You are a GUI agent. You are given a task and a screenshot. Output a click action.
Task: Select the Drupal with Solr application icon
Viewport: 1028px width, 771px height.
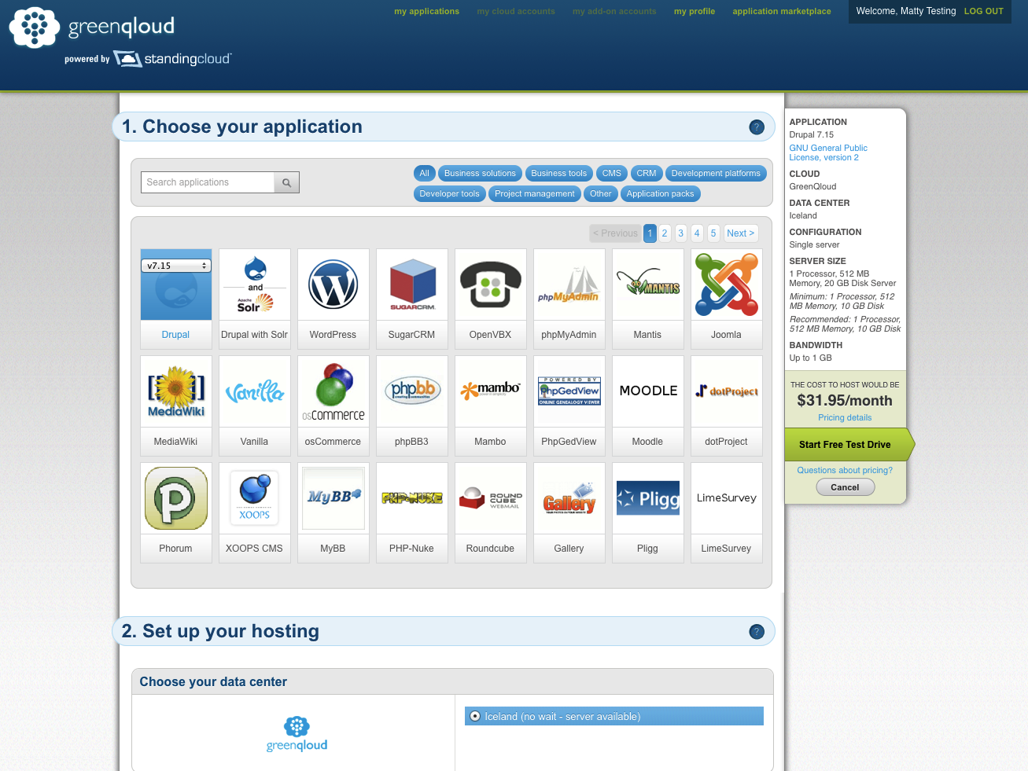[x=255, y=285]
